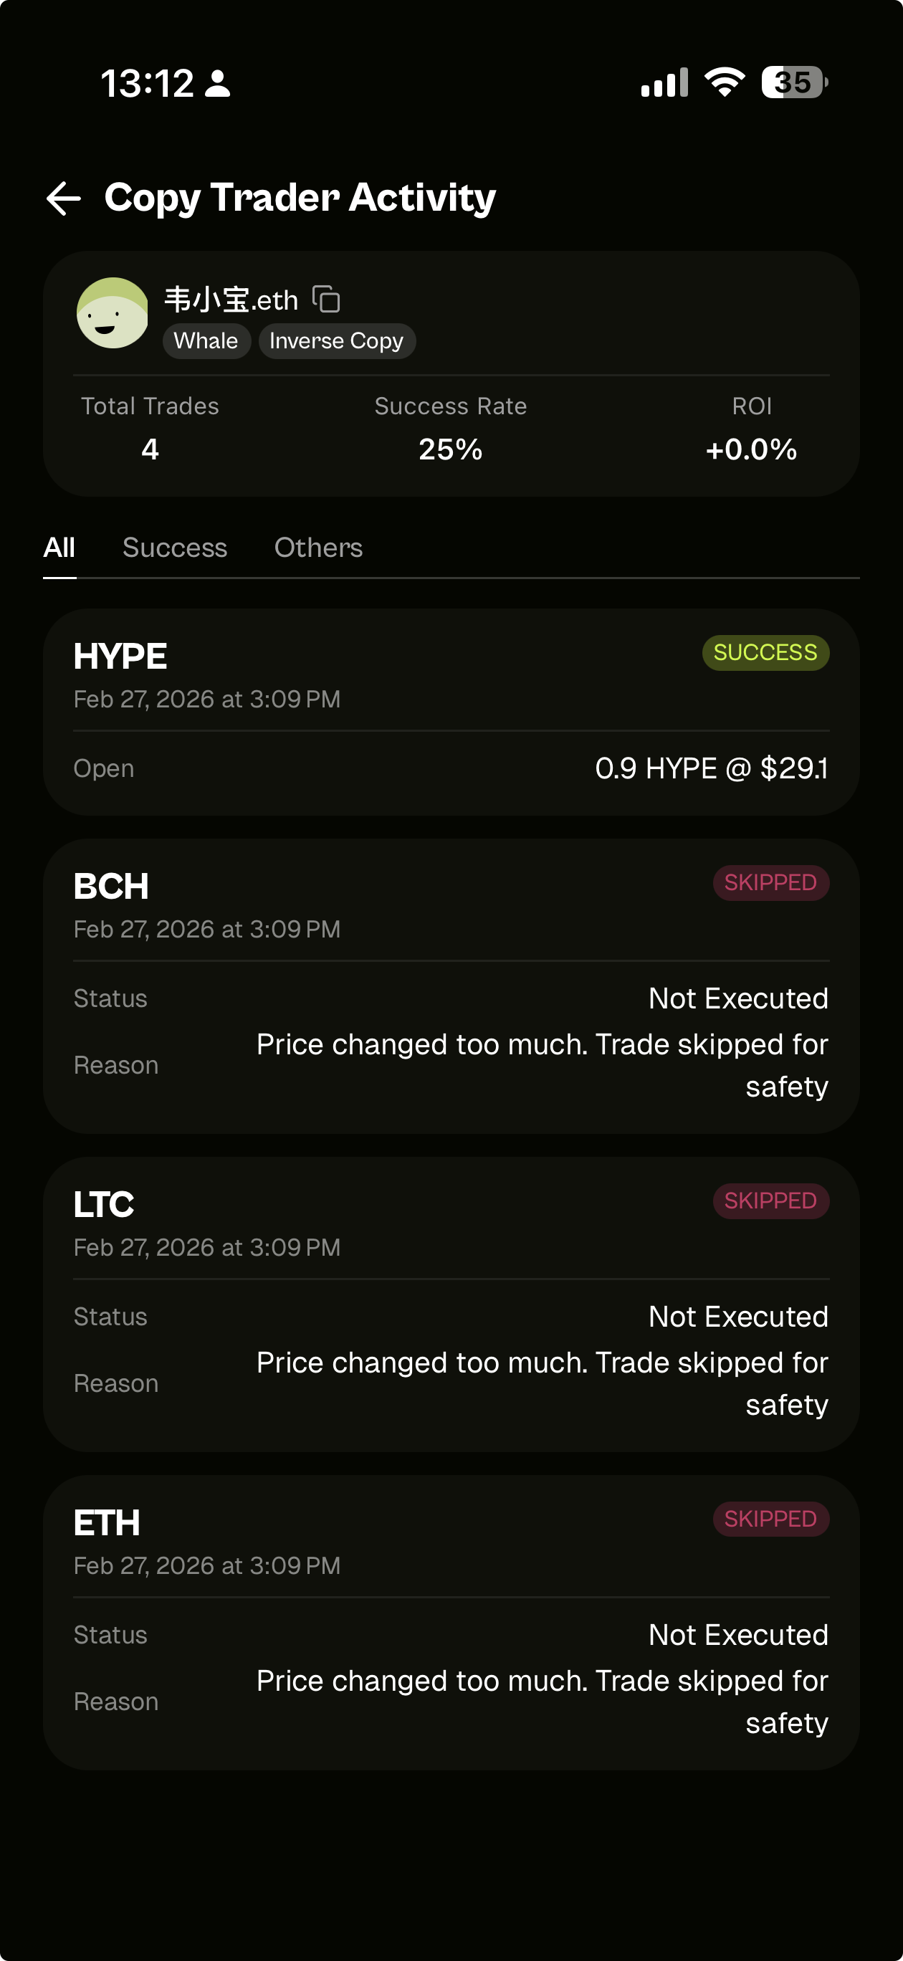Open the HYPE trade card
The image size is (903, 1961).
[451, 712]
